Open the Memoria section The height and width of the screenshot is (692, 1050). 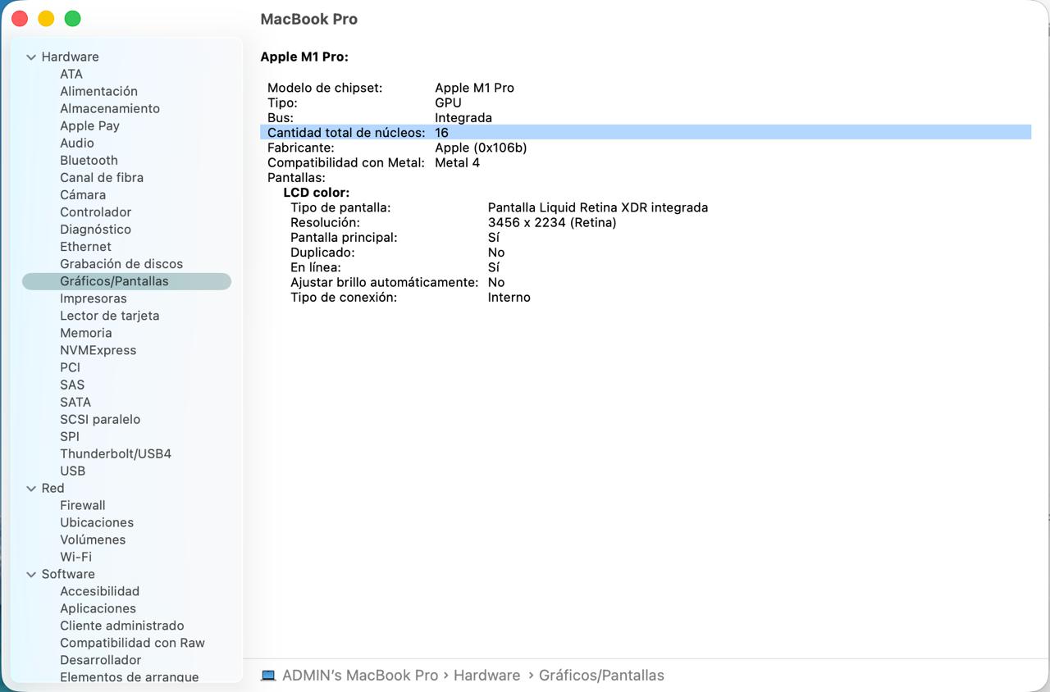[85, 334]
